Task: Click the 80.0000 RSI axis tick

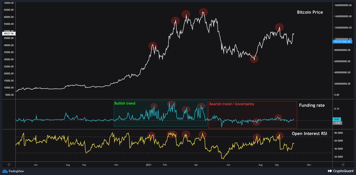Action: click(339, 133)
